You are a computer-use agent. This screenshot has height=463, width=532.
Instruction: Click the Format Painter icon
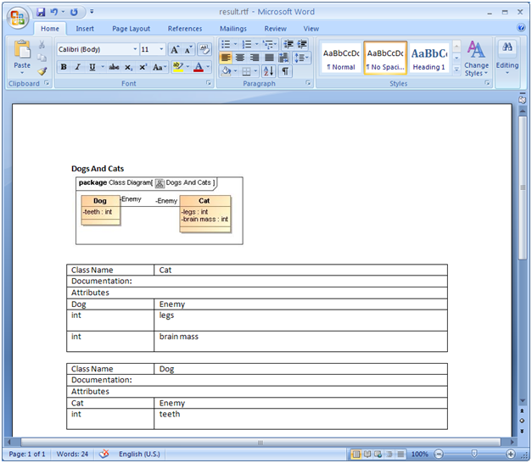42,71
